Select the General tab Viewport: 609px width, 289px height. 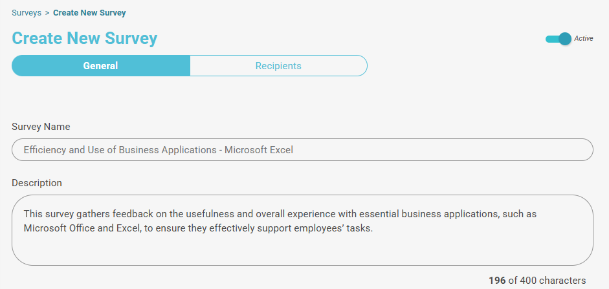(100, 66)
